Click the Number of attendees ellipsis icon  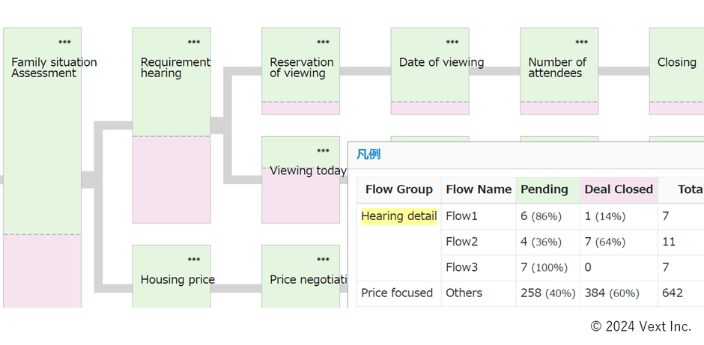point(581,42)
